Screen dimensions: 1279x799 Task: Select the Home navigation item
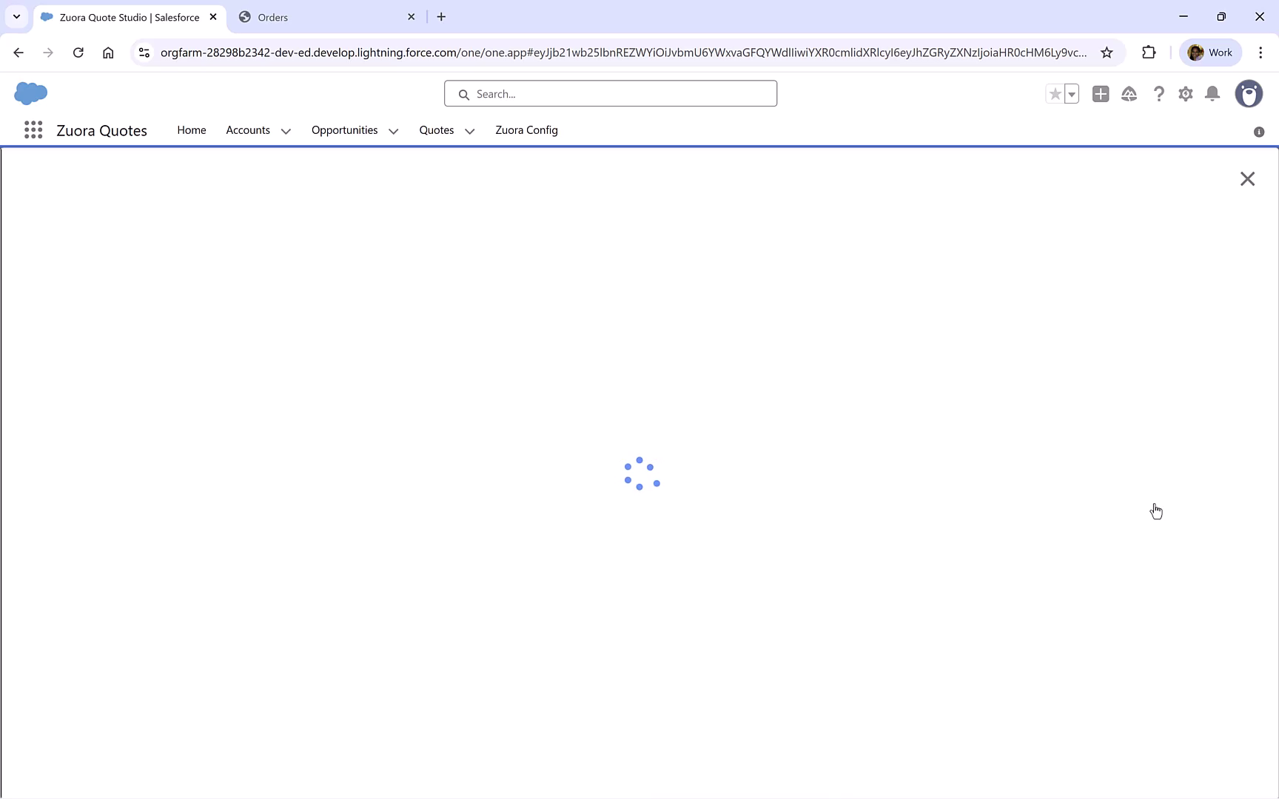point(191,130)
